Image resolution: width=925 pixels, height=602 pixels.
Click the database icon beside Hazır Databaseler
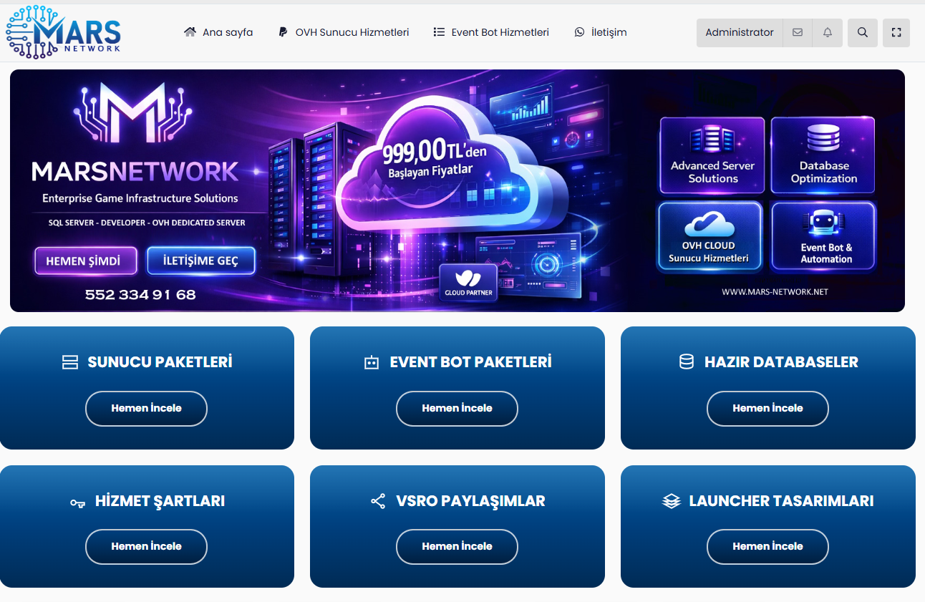tap(686, 362)
